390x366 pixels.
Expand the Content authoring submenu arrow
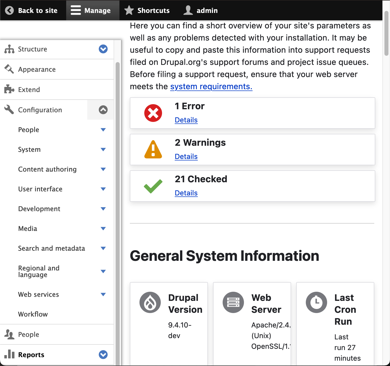pos(103,169)
